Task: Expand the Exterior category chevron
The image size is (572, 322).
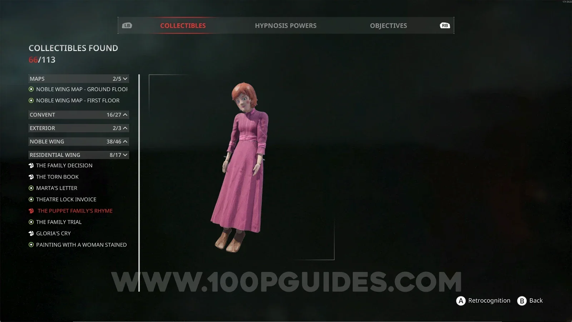Action: (x=125, y=128)
